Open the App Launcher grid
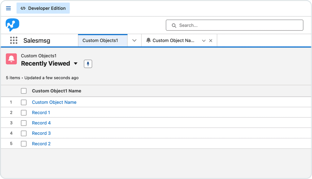 click(13, 40)
